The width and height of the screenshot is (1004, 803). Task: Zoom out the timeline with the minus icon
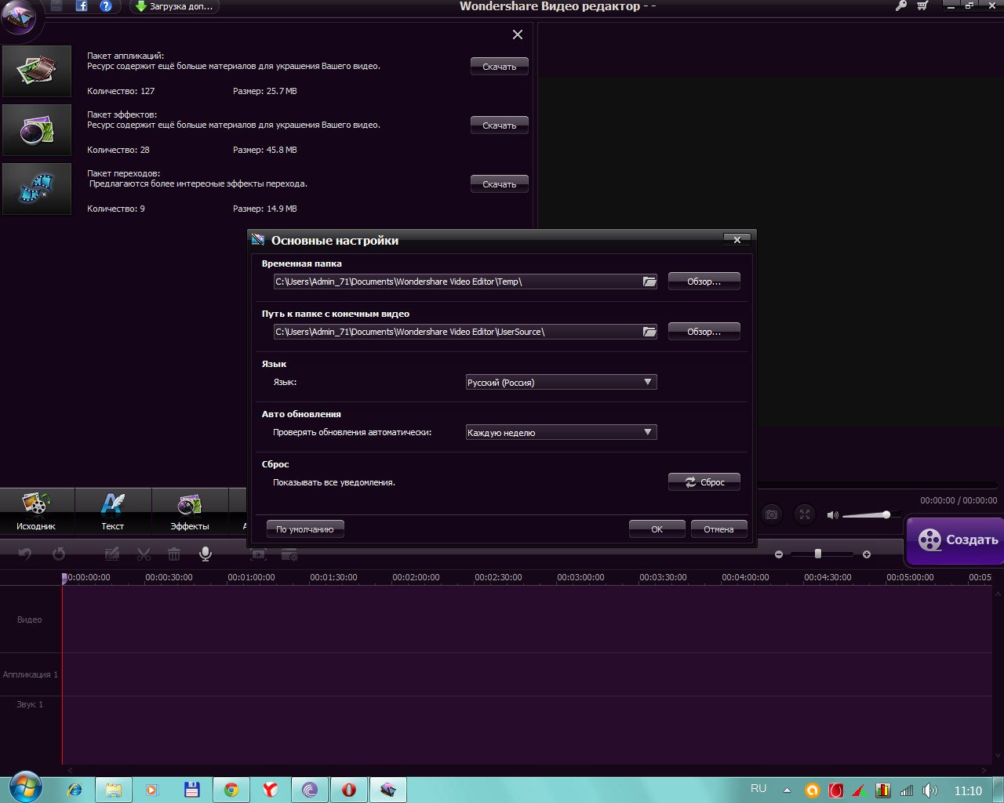tap(779, 554)
